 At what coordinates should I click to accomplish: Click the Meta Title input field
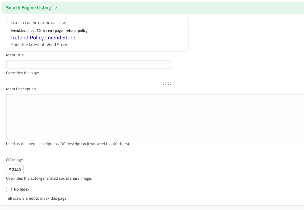coord(89,64)
